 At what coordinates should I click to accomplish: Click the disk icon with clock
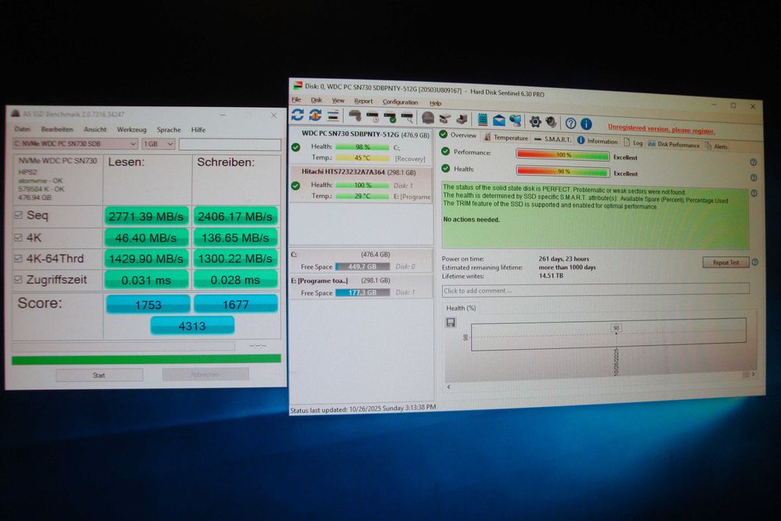click(373, 117)
